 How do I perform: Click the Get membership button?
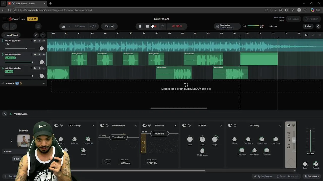pos(33,19)
